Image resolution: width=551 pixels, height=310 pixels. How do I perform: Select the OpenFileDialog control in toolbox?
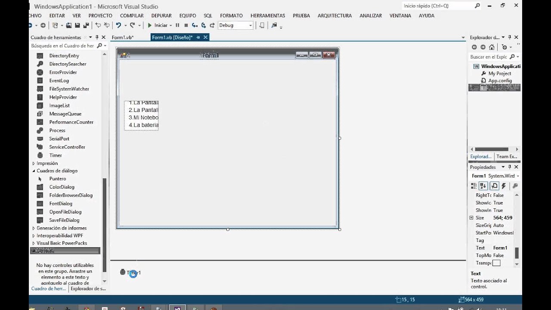[x=65, y=212]
